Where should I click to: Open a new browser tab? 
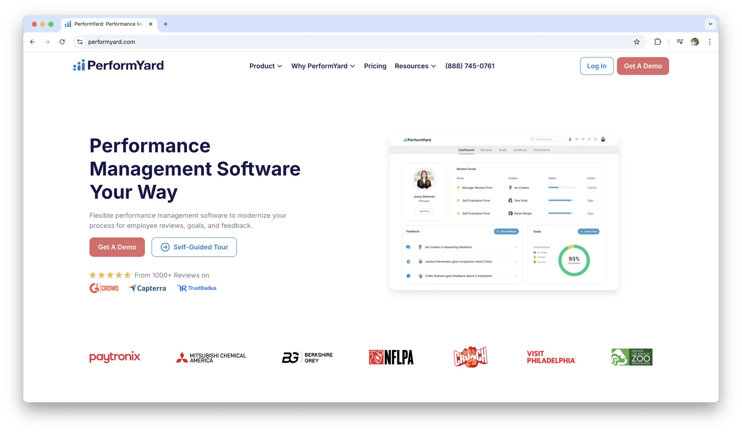pyautogui.click(x=166, y=24)
